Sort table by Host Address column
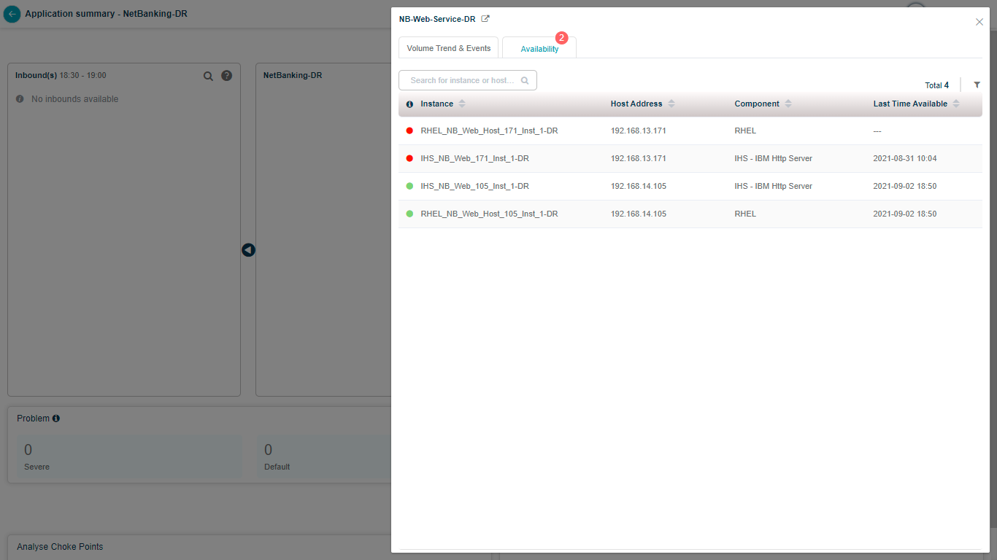Screen dimensions: 997x560 tap(671, 104)
